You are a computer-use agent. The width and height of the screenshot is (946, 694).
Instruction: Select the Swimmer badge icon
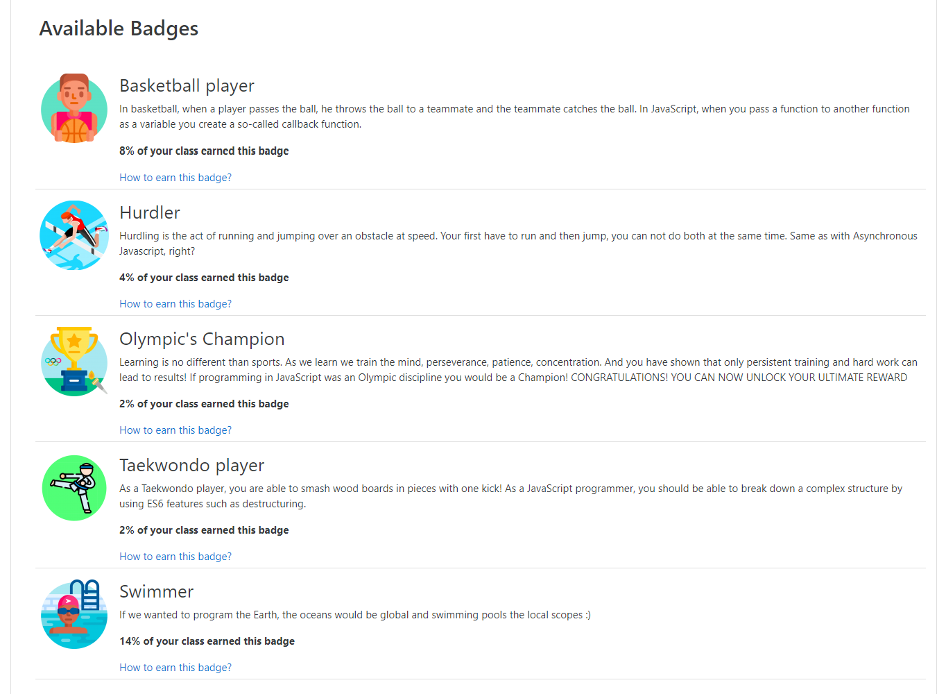74,614
